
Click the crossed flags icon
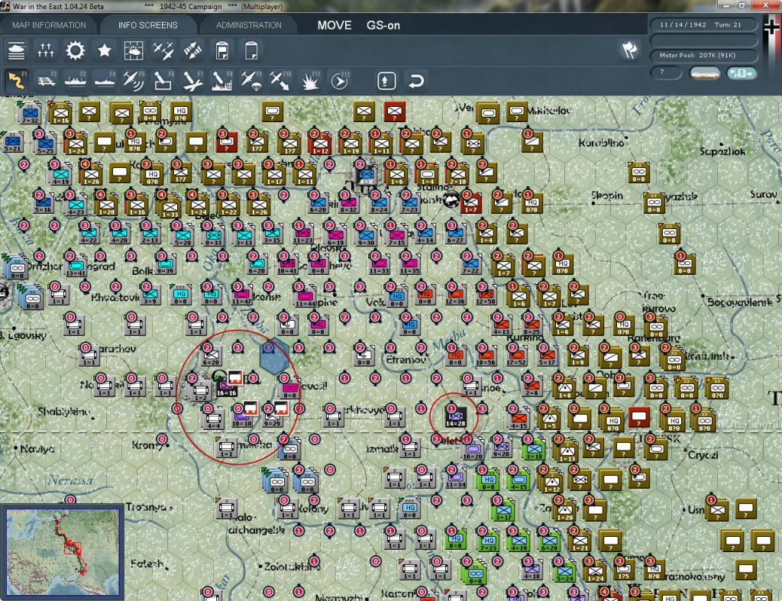[629, 50]
